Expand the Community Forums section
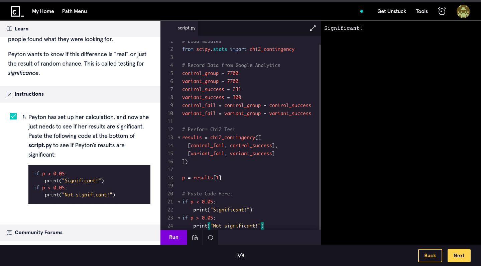This screenshot has width=481, height=266. (x=38, y=233)
